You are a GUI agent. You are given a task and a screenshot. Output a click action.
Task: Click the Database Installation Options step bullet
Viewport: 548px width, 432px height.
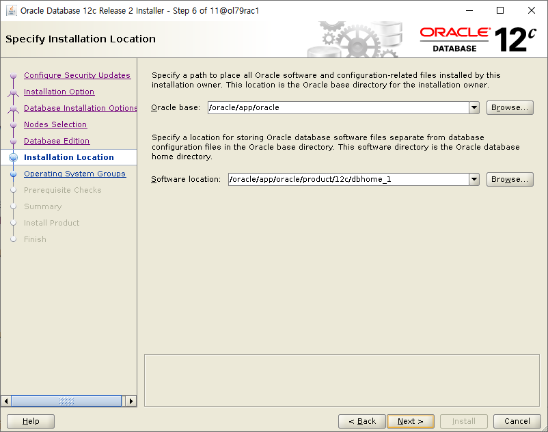coord(13,109)
